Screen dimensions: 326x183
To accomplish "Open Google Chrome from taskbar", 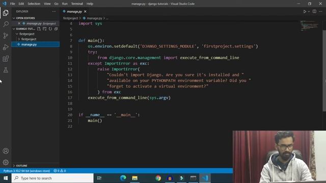I will [158, 178].
